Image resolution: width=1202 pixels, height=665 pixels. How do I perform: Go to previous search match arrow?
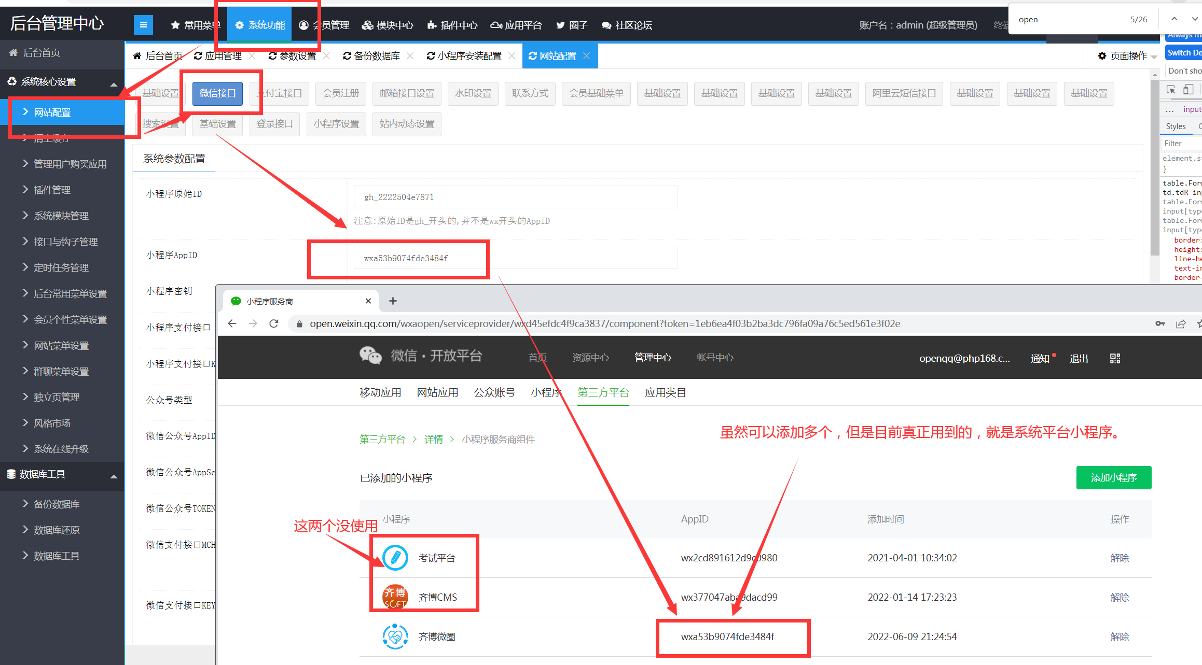click(1174, 19)
